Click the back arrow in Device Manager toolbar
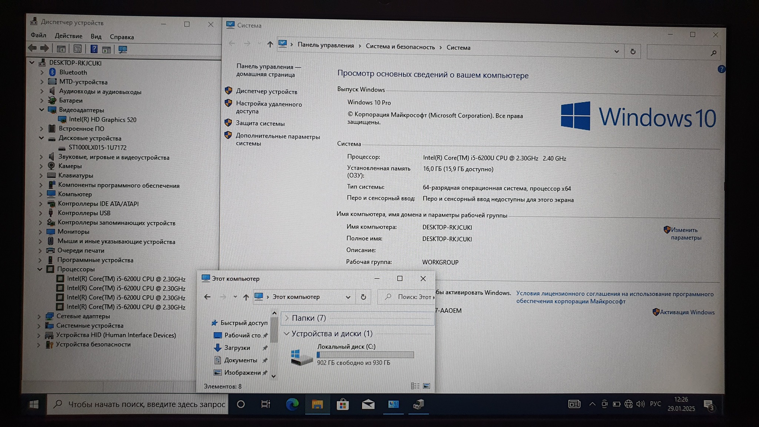The width and height of the screenshot is (759, 427). coord(32,48)
